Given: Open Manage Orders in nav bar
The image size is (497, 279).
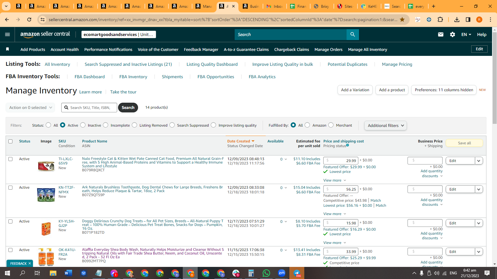Looking at the screenshot, I should coord(329,49).
